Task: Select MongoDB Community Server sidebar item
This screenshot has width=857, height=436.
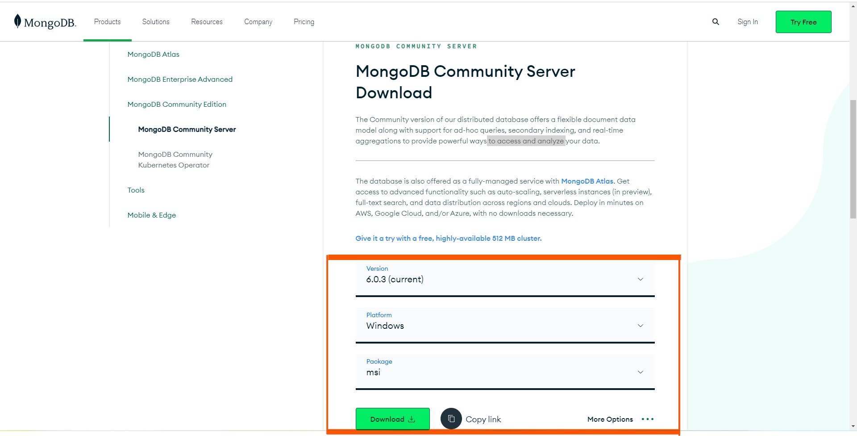Action: pyautogui.click(x=187, y=129)
